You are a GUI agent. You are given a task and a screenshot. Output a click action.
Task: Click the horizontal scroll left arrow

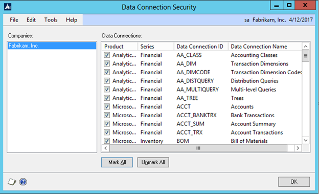(x=105, y=148)
